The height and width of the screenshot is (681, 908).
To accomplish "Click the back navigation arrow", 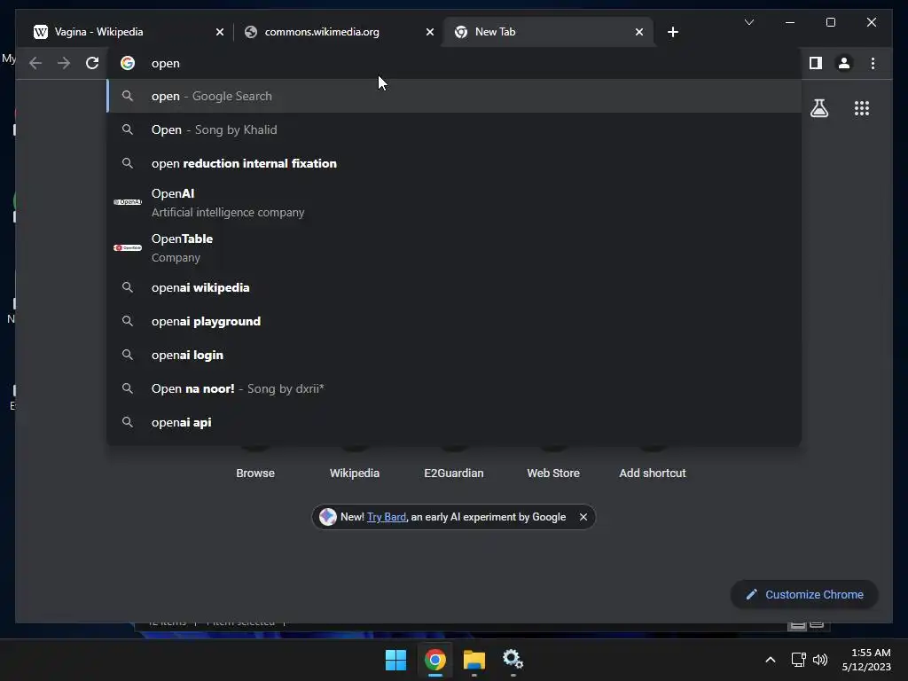I will point(35,63).
